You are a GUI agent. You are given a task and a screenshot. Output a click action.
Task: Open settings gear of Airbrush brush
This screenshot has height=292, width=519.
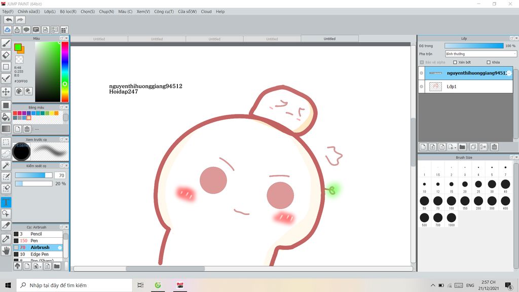pos(60,247)
